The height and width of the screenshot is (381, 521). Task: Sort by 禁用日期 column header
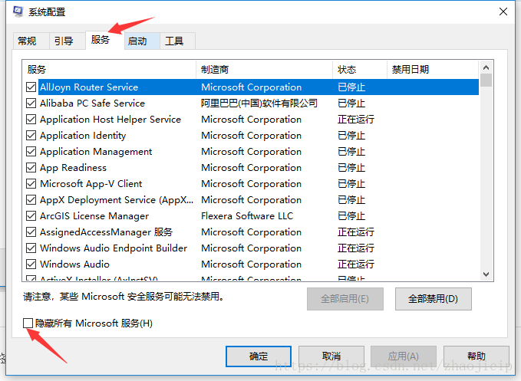coord(433,69)
